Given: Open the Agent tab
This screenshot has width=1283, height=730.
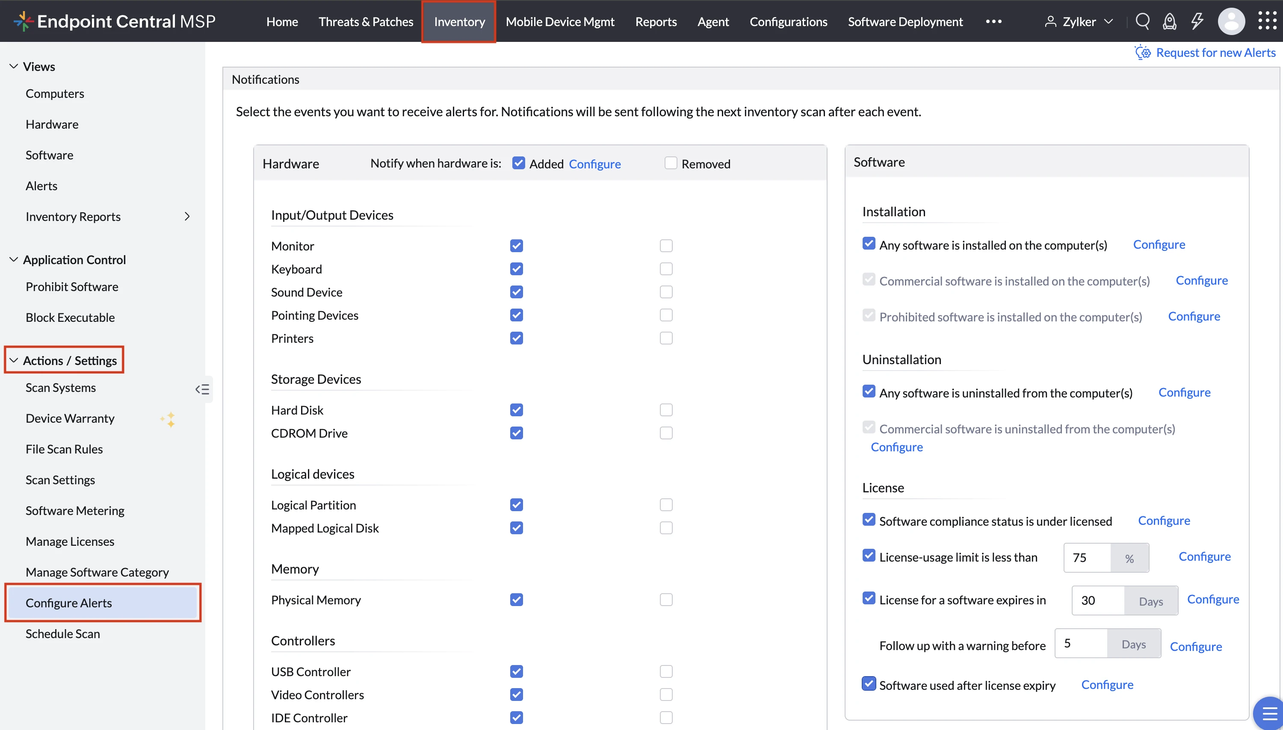Looking at the screenshot, I should [x=713, y=21].
